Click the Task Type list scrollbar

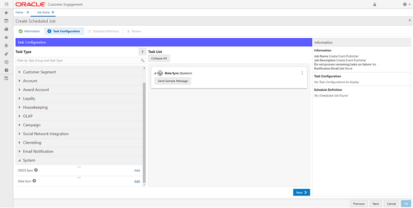pyautogui.click(x=144, y=126)
